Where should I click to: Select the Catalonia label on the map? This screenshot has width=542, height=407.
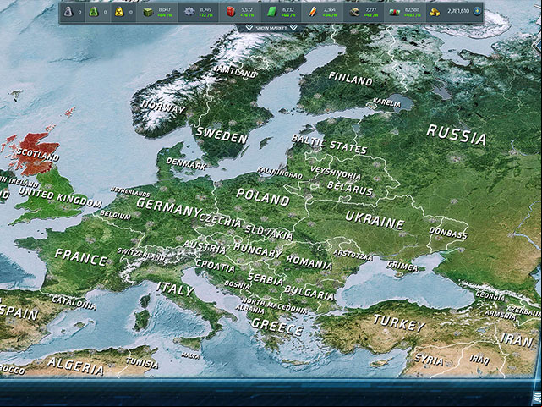pos(74,302)
